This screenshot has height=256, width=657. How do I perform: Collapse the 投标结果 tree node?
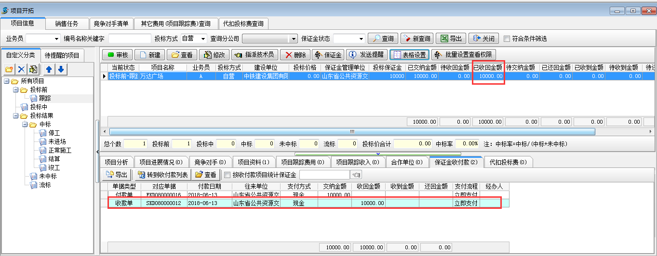(16, 116)
